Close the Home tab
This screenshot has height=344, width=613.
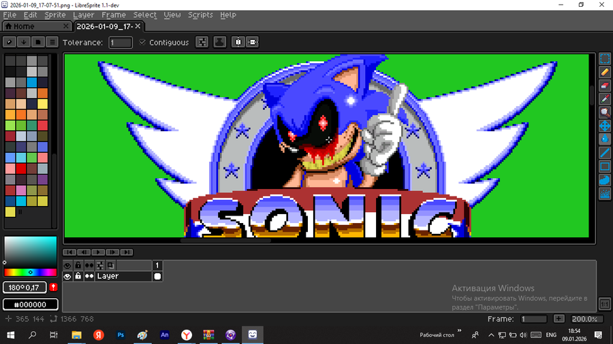(65, 26)
